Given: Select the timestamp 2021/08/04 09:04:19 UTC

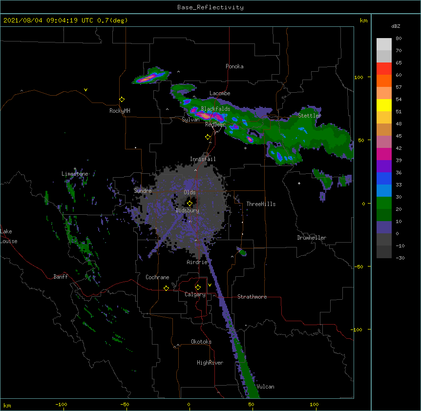Looking at the screenshot, I should [x=48, y=21].
